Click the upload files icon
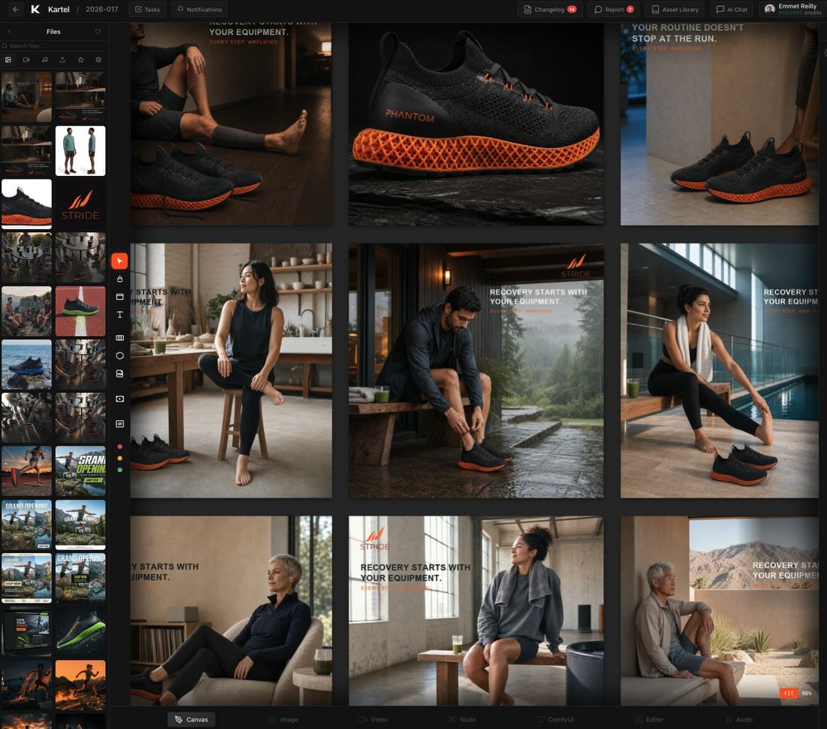This screenshot has width=827, height=729. pos(62,60)
